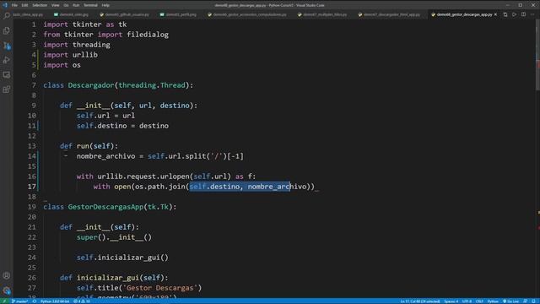This screenshot has width=540, height=304.
Task: Switch to the demo67_multiples_hilos.py tab
Action: point(322,14)
